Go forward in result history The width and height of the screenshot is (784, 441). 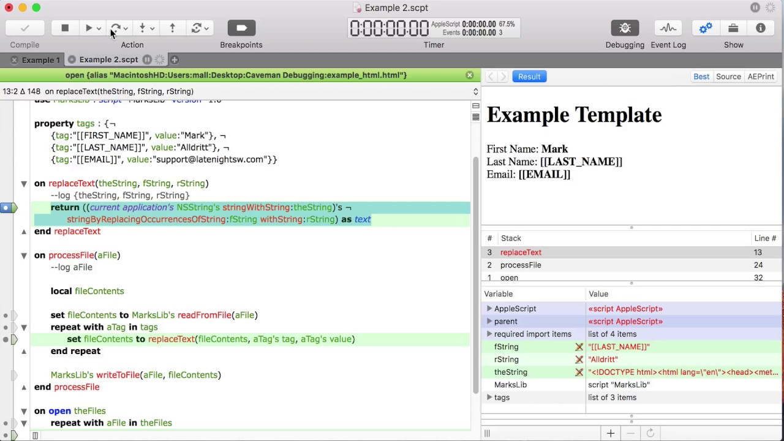503,77
